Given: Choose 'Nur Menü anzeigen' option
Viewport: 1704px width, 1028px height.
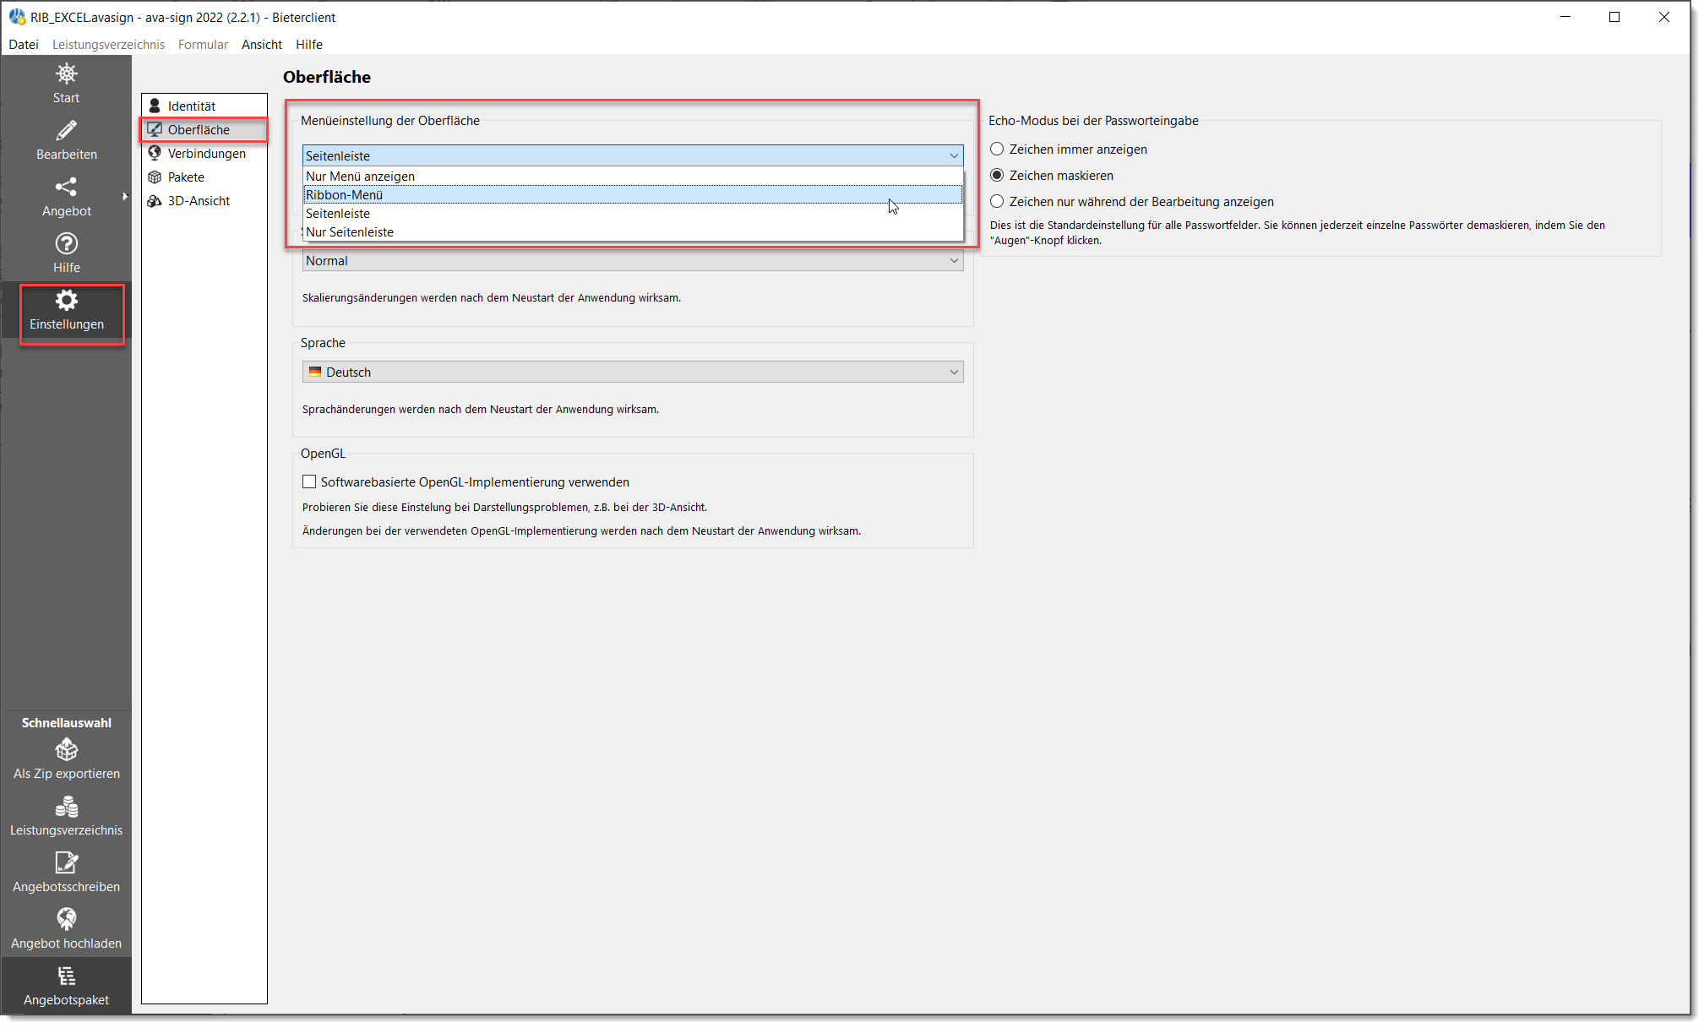Looking at the screenshot, I should point(633,176).
